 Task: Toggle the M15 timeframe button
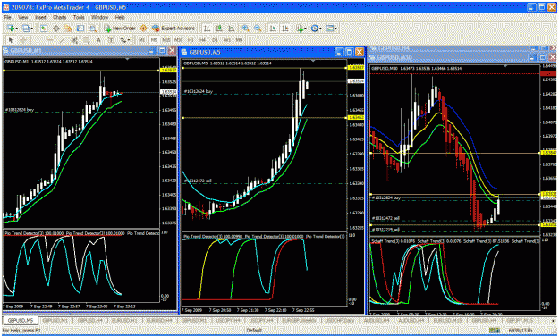[165, 40]
